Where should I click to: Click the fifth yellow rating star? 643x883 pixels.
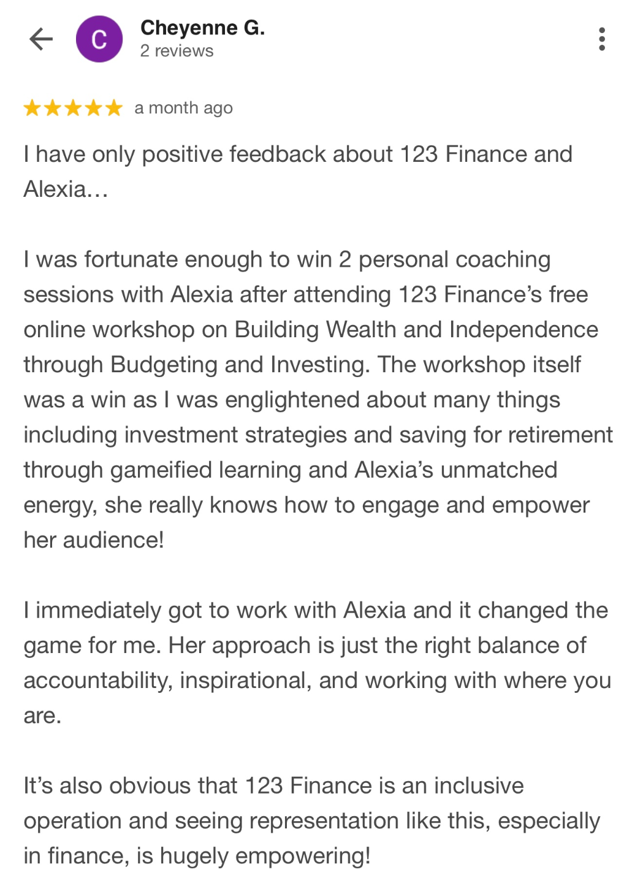tap(113, 109)
